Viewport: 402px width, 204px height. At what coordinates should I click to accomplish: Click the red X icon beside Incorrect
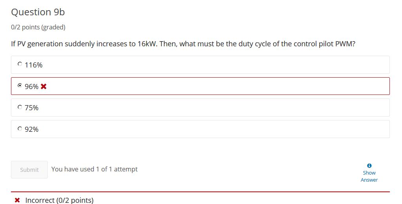17,200
